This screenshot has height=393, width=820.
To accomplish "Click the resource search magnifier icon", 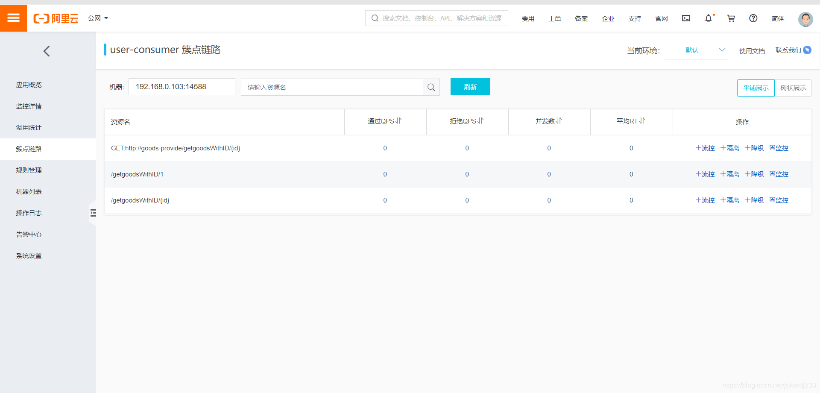I will coord(431,87).
